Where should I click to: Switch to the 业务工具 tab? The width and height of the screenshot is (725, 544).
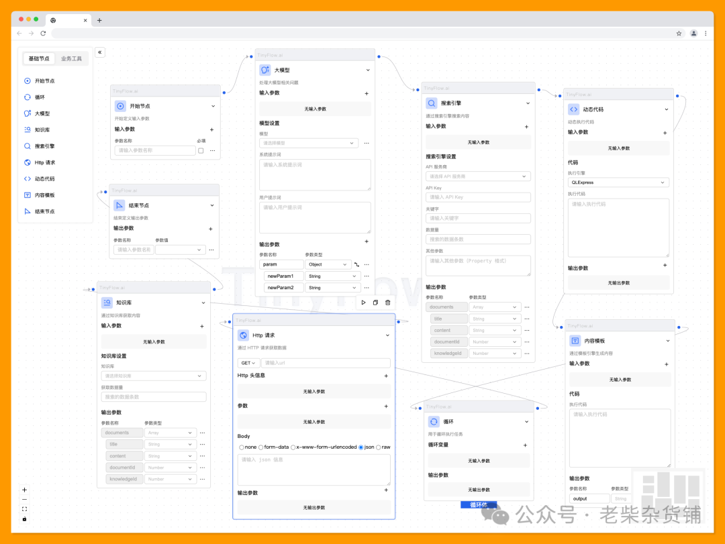71,59
